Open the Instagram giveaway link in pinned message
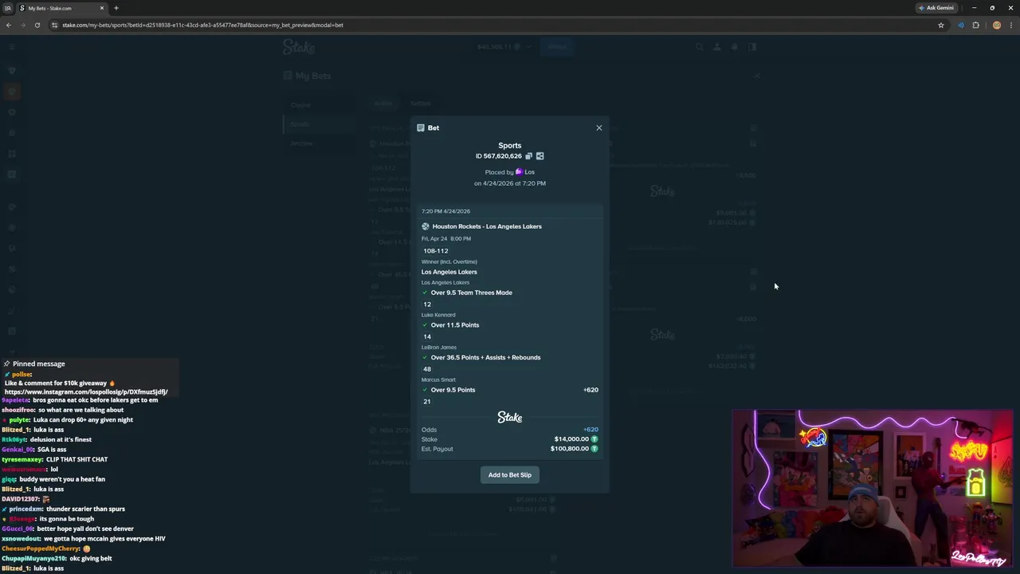The width and height of the screenshot is (1020, 574). (86, 392)
